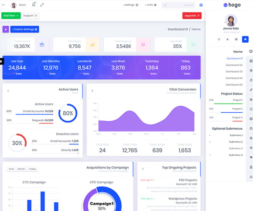Click the hogo logo
Image resolution: width=253 pixels, height=211 pixels.
[x=232, y=5]
